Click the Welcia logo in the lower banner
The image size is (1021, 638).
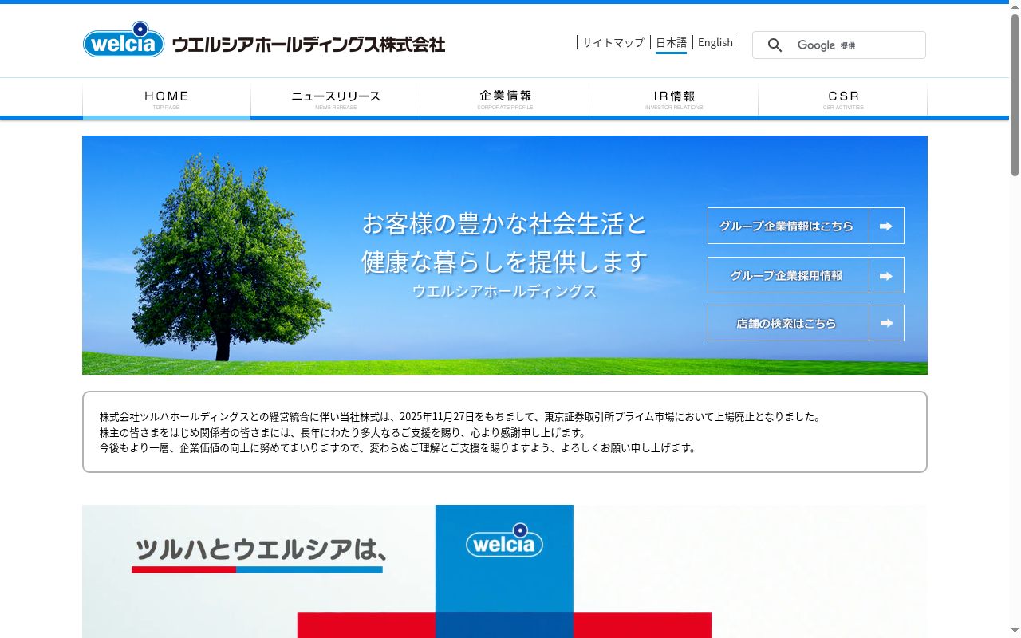coord(504,540)
